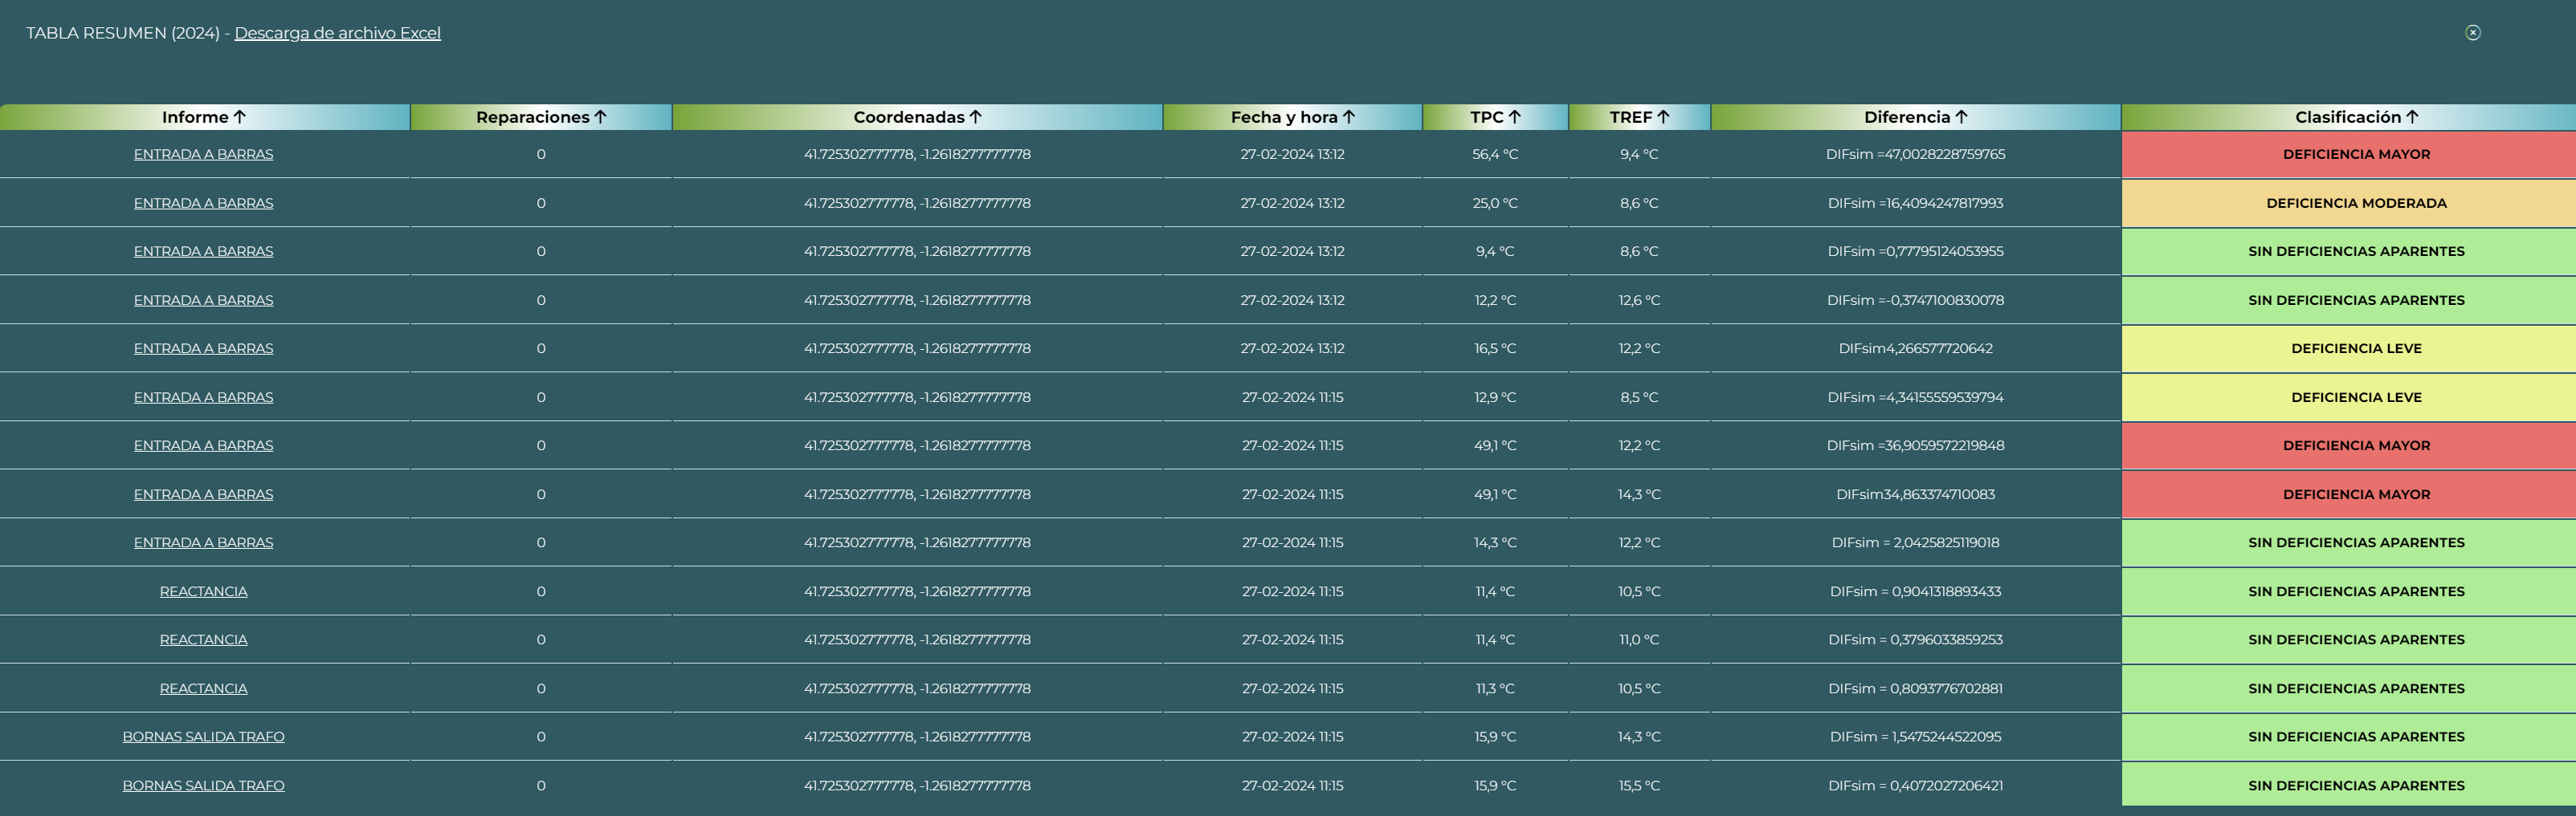Sort by Coordenadas using its arrow icon
Screen dimensions: 2576x816
(975, 117)
